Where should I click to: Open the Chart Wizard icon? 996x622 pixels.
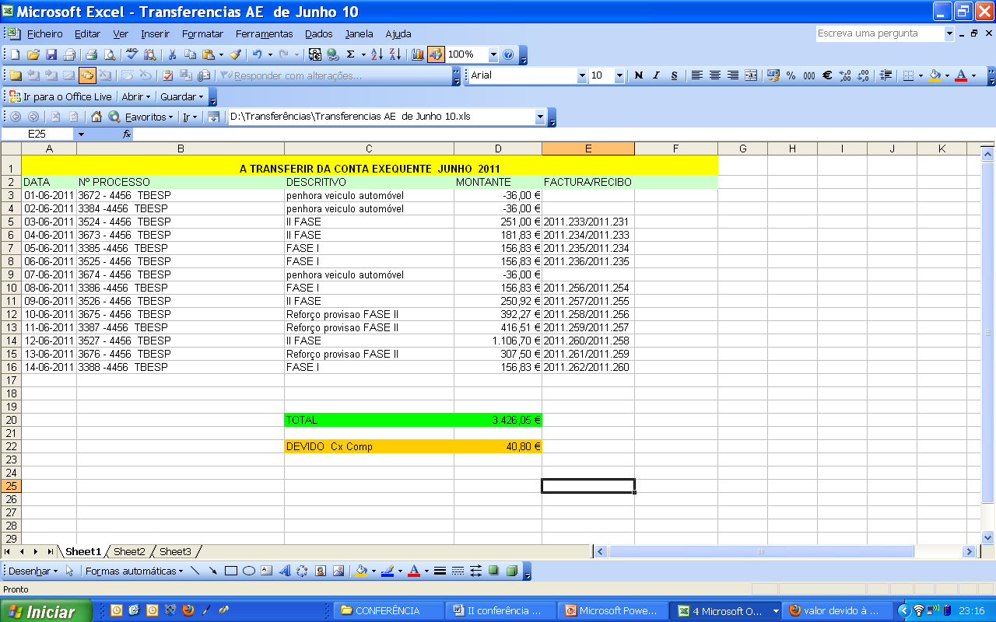point(418,54)
